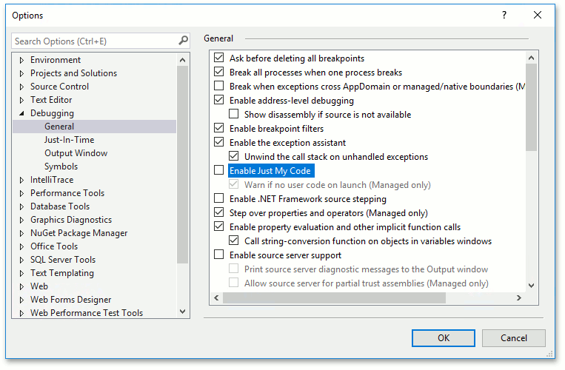
Task: Click the Cancel button
Action: coord(513,338)
